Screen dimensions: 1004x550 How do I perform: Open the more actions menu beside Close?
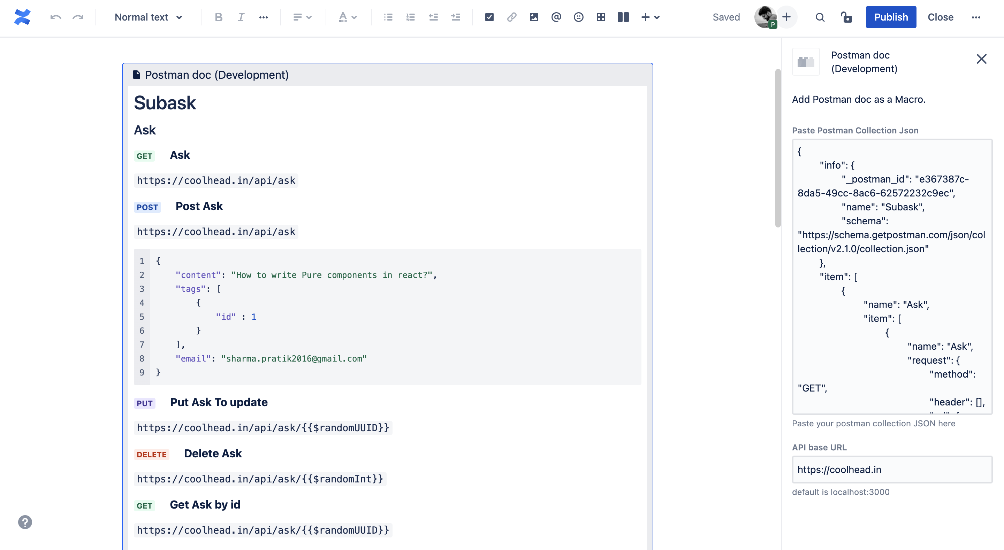pyautogui.click(x=975, y=17)
